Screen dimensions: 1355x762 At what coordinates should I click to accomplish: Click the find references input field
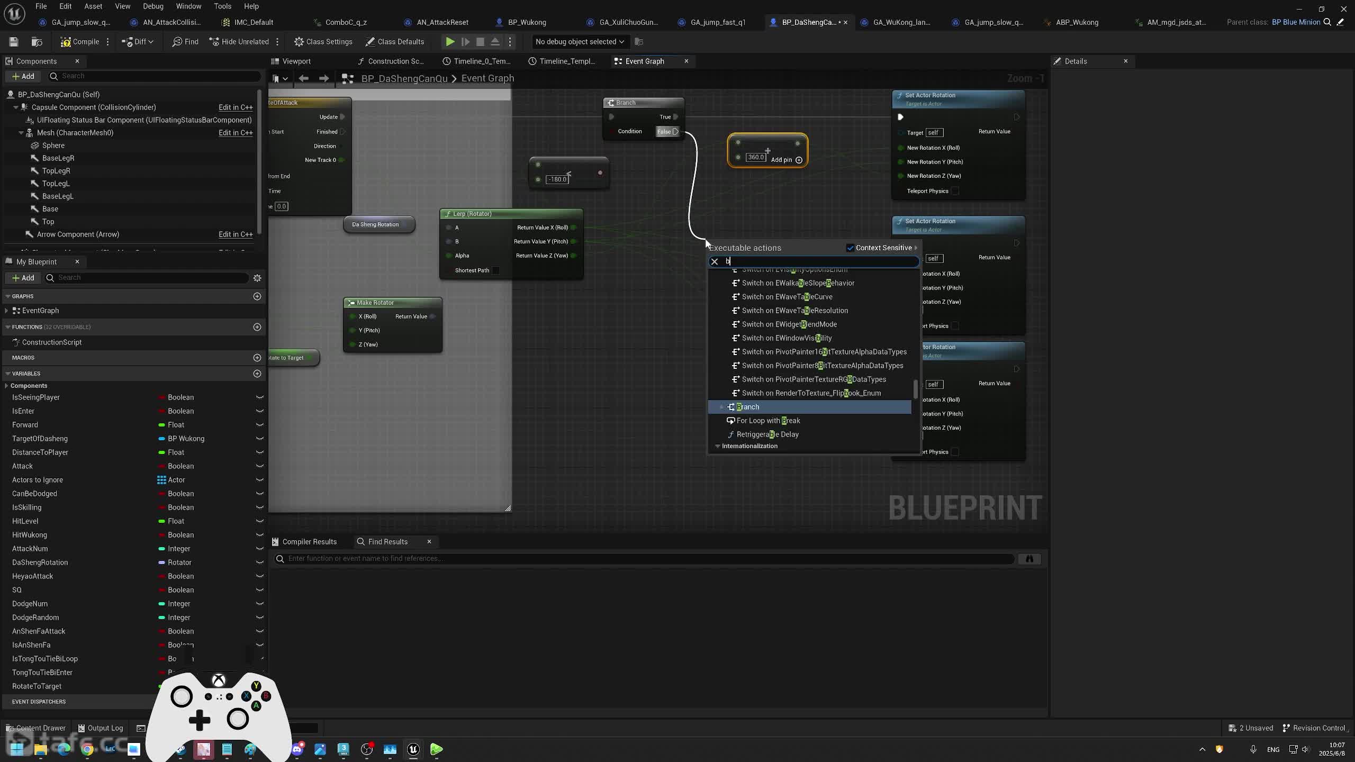click(644, 559)
